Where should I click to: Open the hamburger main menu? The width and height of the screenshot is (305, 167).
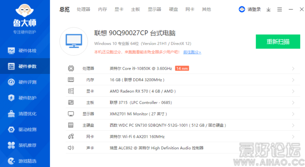coord(280,9)
